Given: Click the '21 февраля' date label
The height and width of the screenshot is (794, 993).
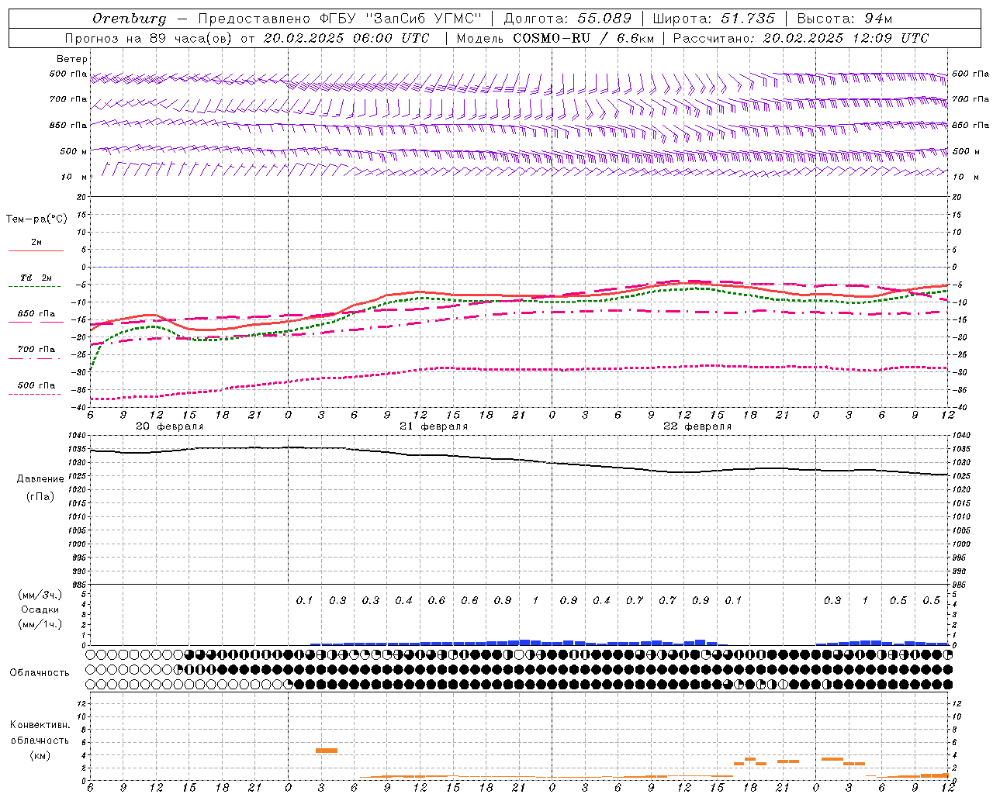Looking at the screenshot, I should (434, 426).
